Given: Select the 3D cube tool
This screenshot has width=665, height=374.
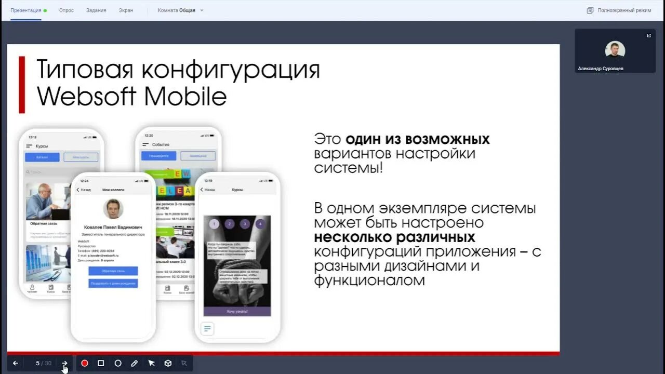Looking at the screenshot, I should [168, 363].
